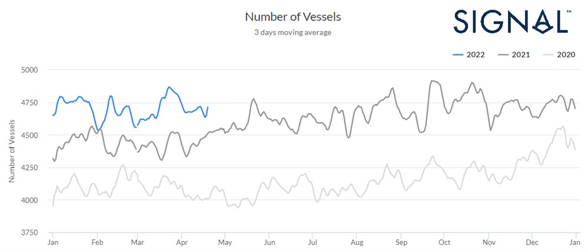Click the Signal company logo
The height and width of the screenshot is (252, 588).
tap(512, 21)
